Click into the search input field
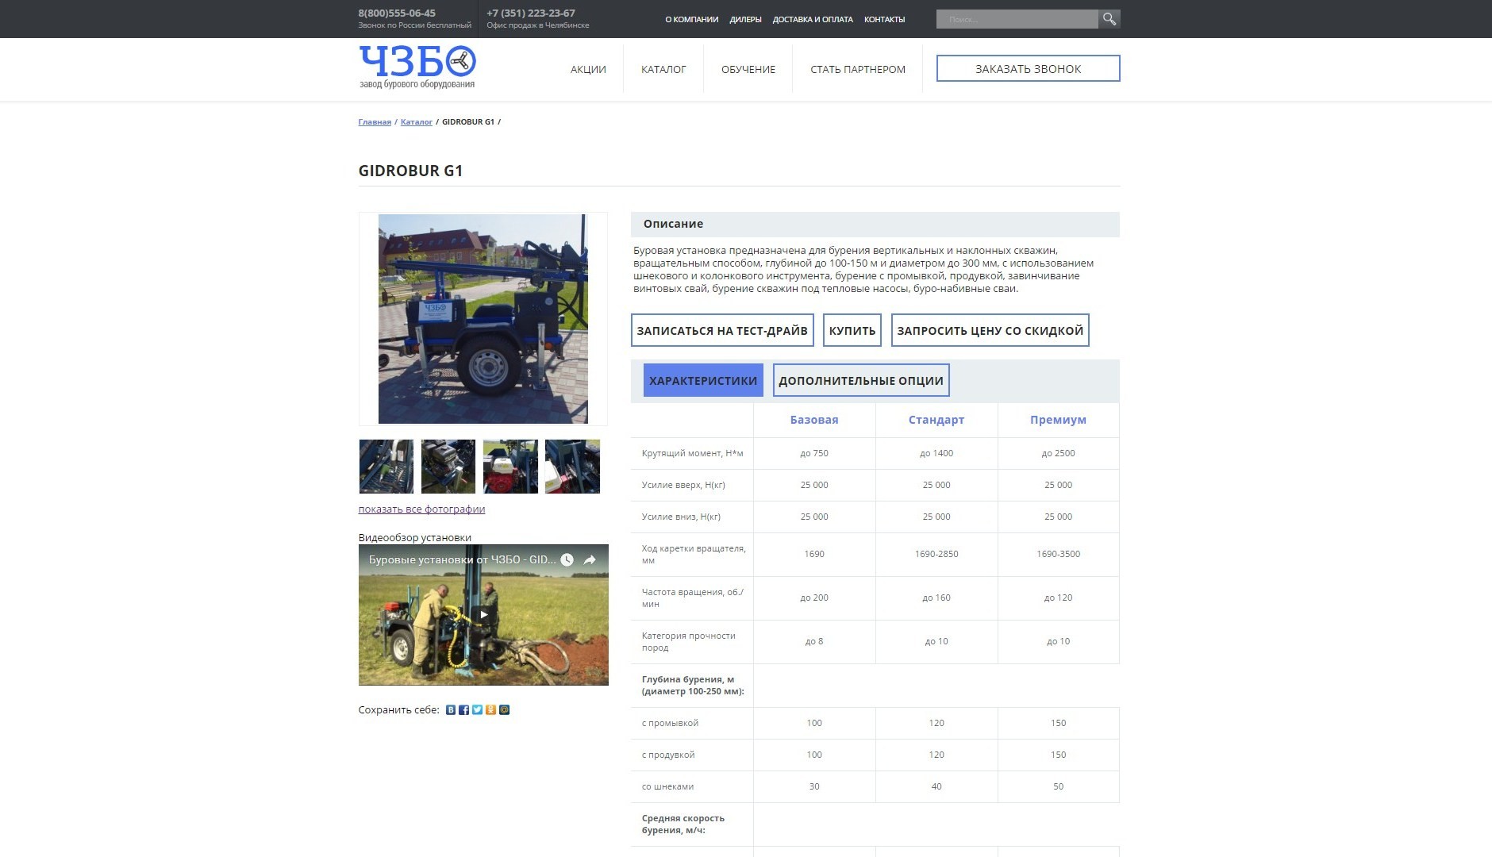The height and width of the screenshot is (857, 1492). 1017,19
